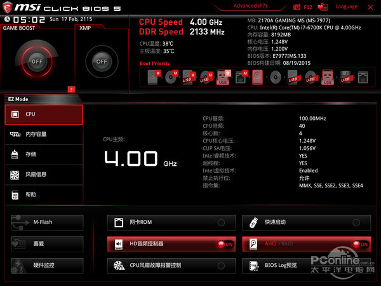This screenshot has width=381, height=286.
Task: Click the date Sun 17 Feb, 2115
Action: 71,19
